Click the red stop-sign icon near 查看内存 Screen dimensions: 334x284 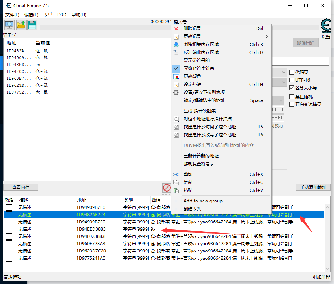click(x=167, y=188)
